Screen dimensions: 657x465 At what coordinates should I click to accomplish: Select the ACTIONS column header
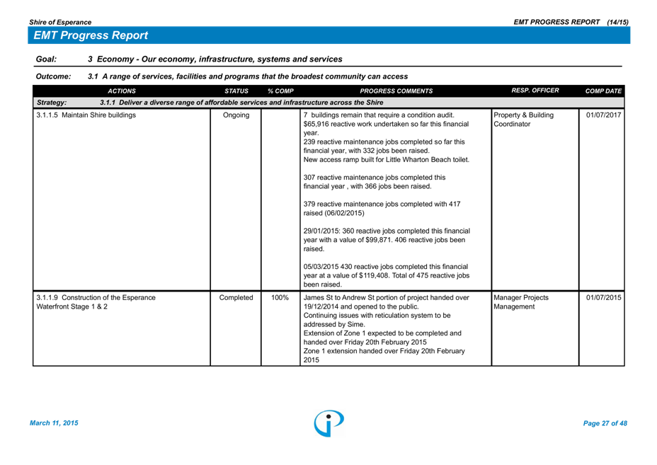click(x=122, y=91)
